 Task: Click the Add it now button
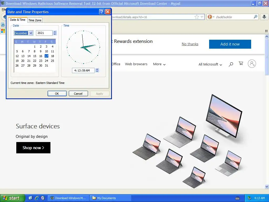(x=230, y=44)
